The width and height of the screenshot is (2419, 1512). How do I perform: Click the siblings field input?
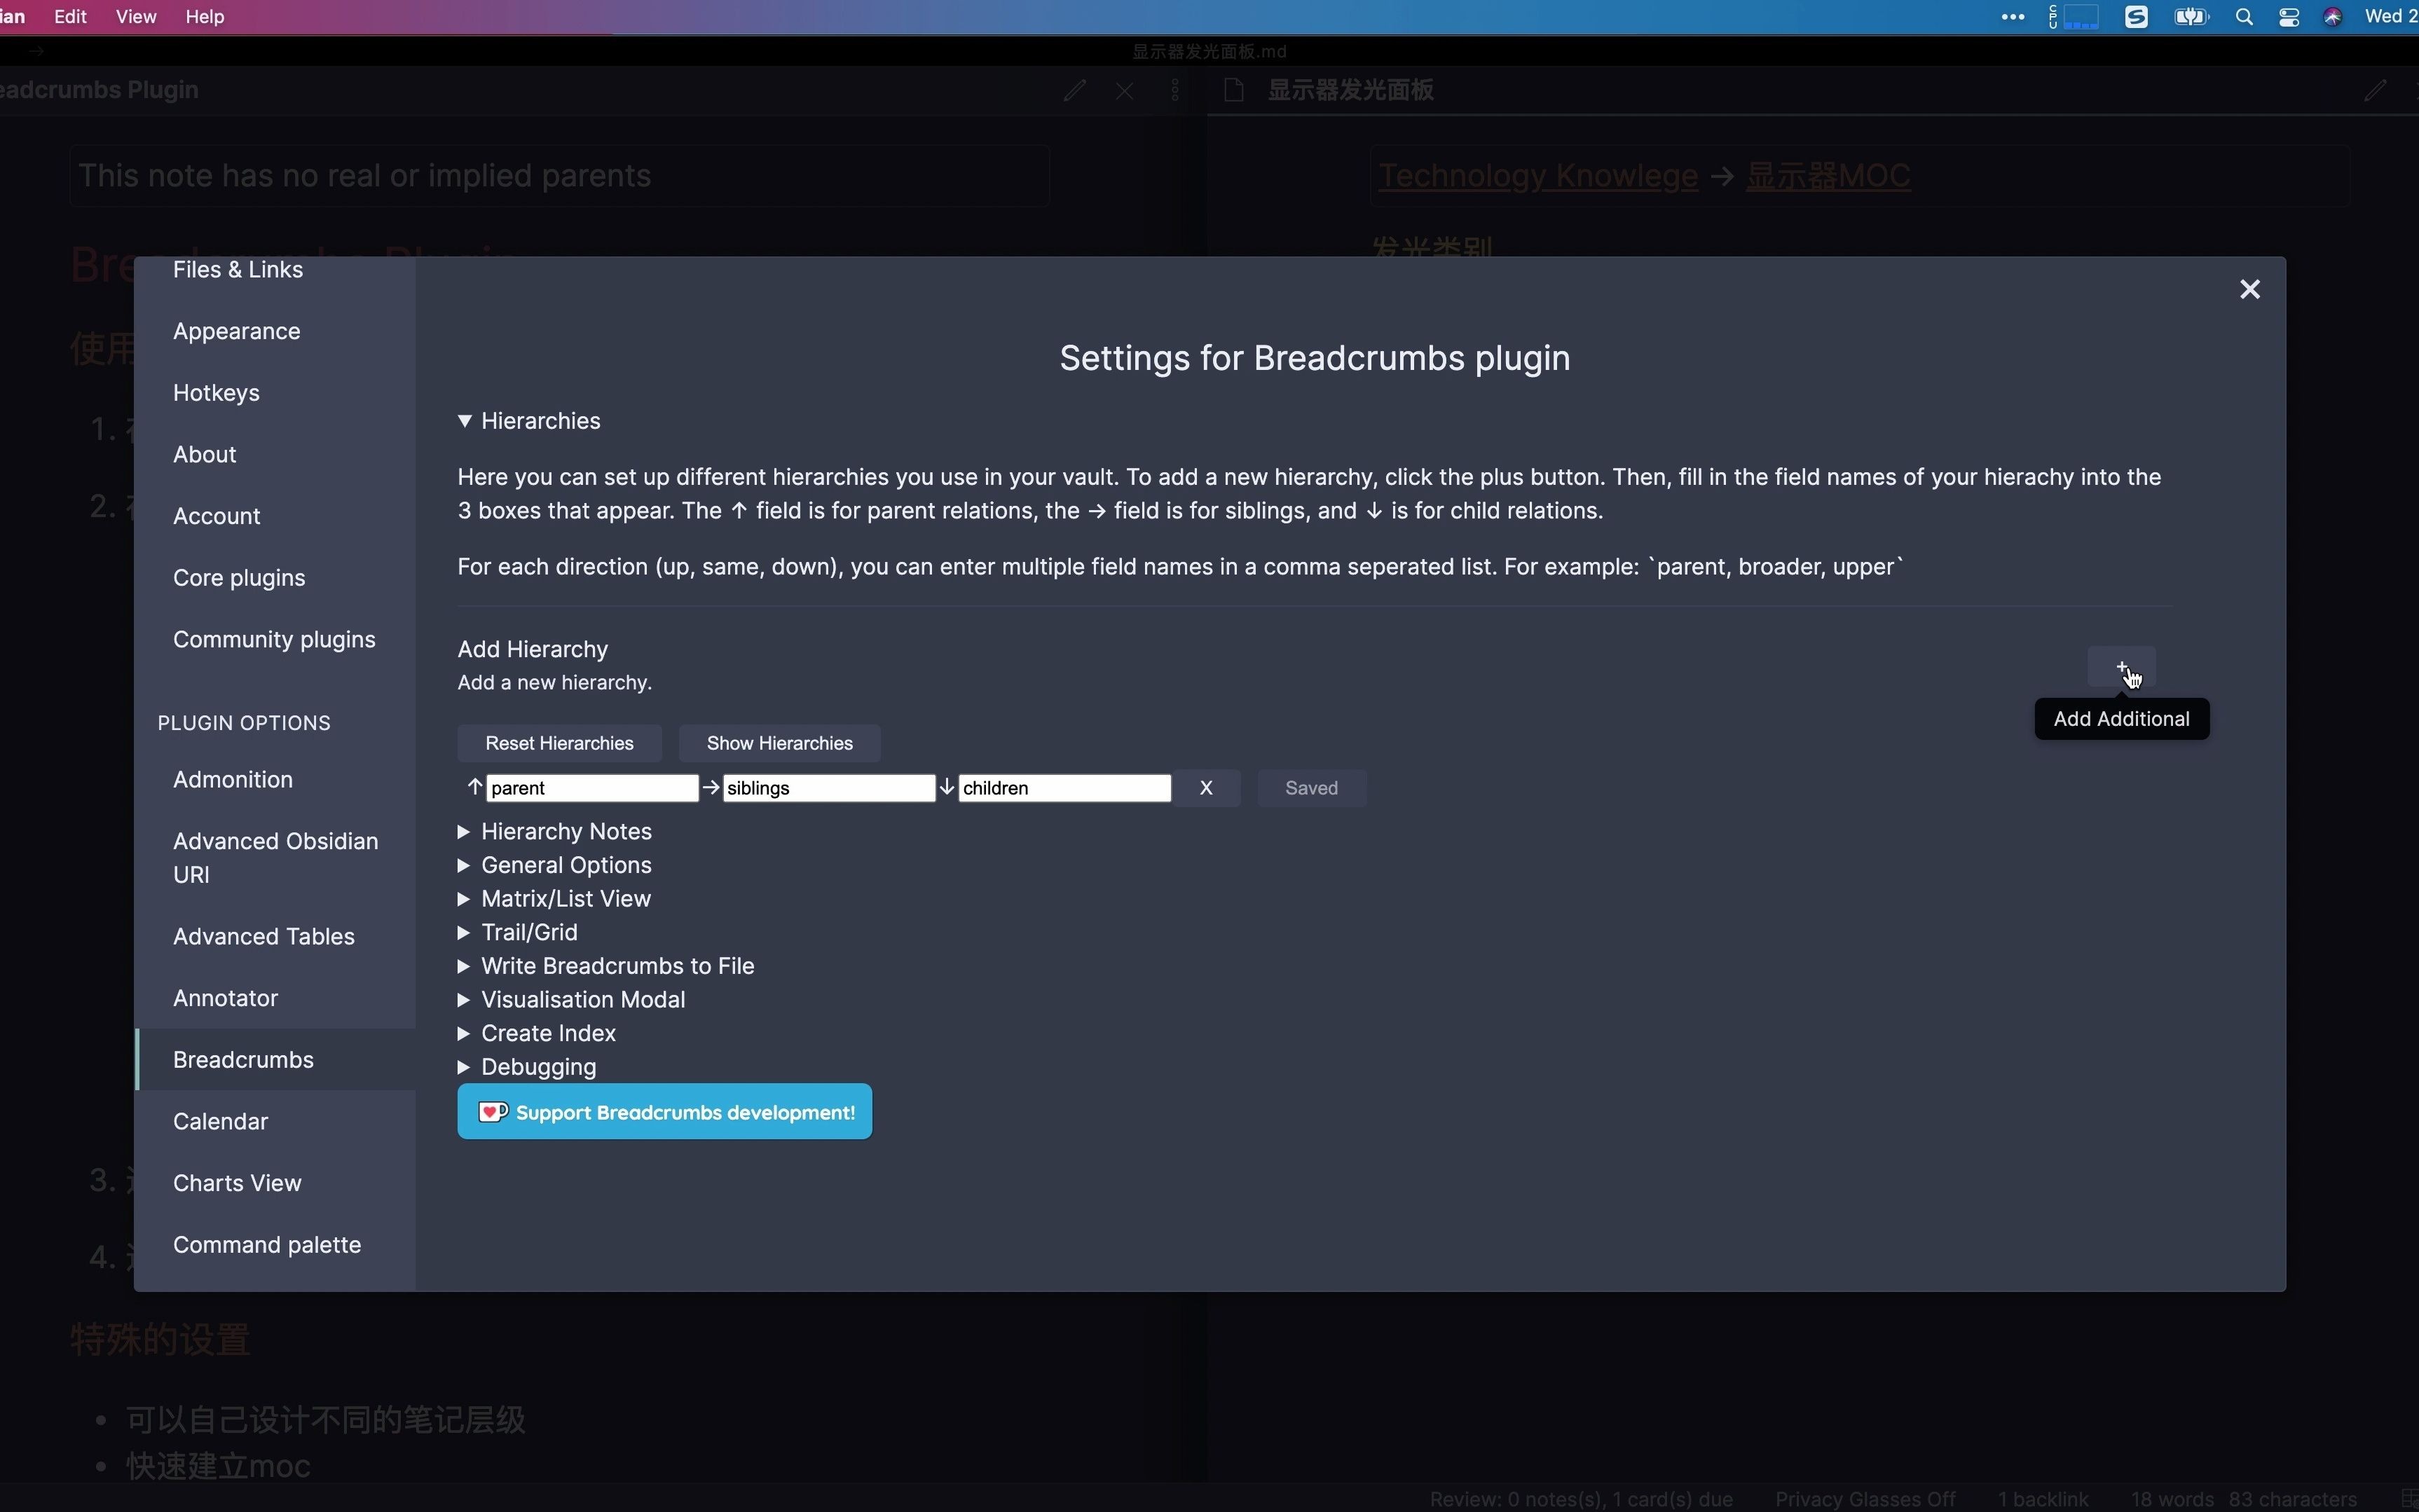(x=828, y=788)
